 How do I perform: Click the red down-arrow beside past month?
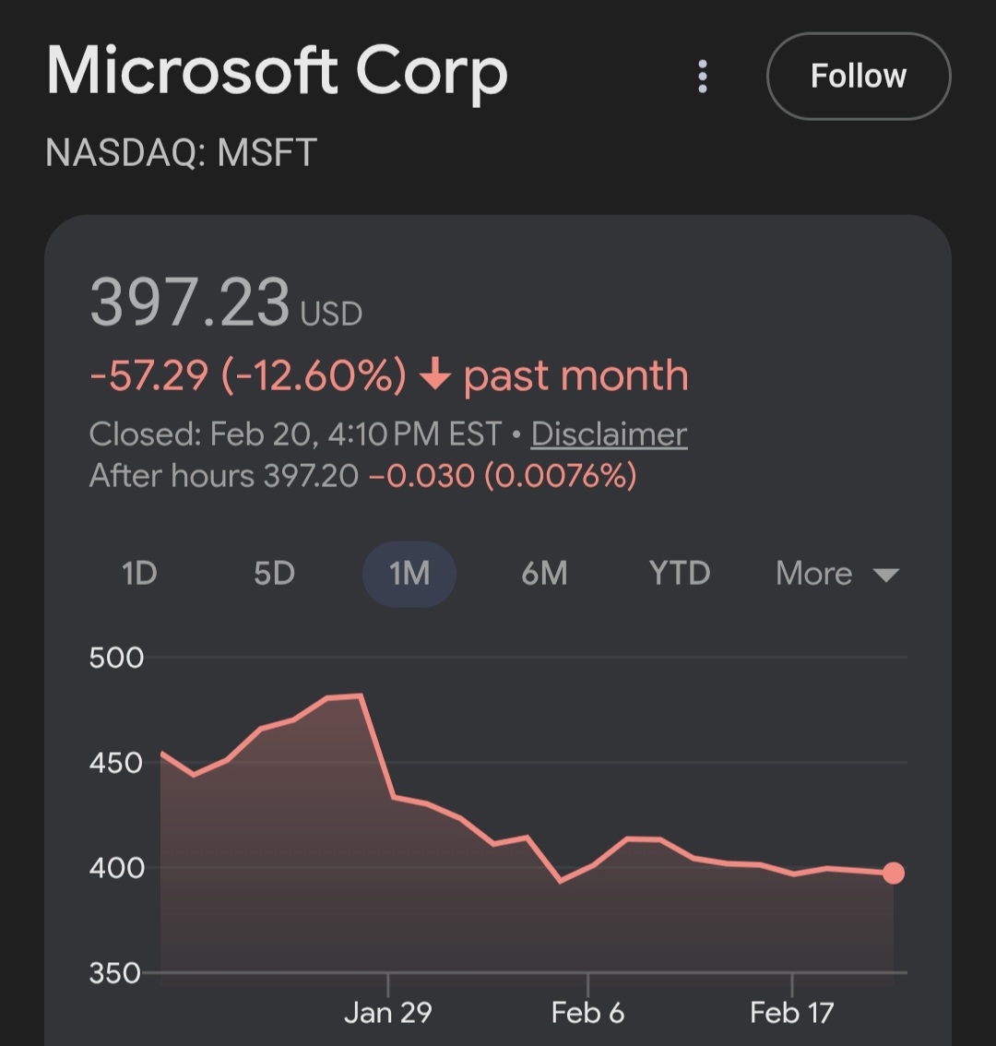(x=434, y=375)
